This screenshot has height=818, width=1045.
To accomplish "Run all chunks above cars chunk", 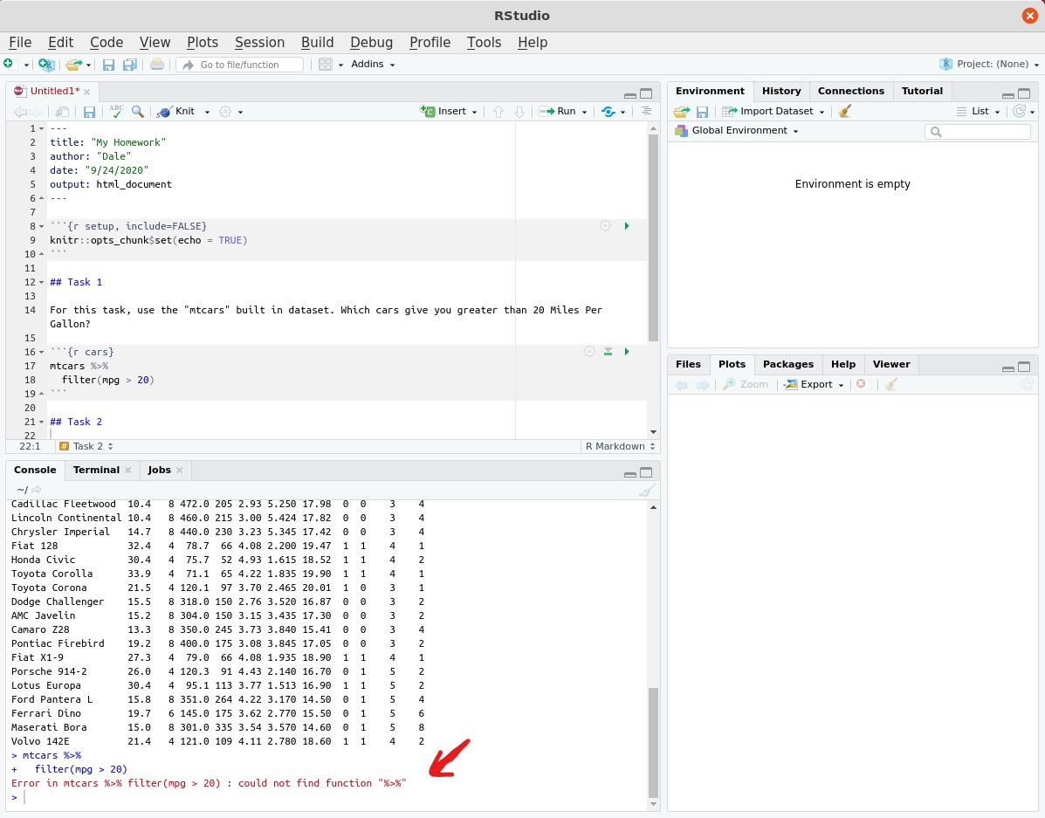I will click(x=608, y=351).
